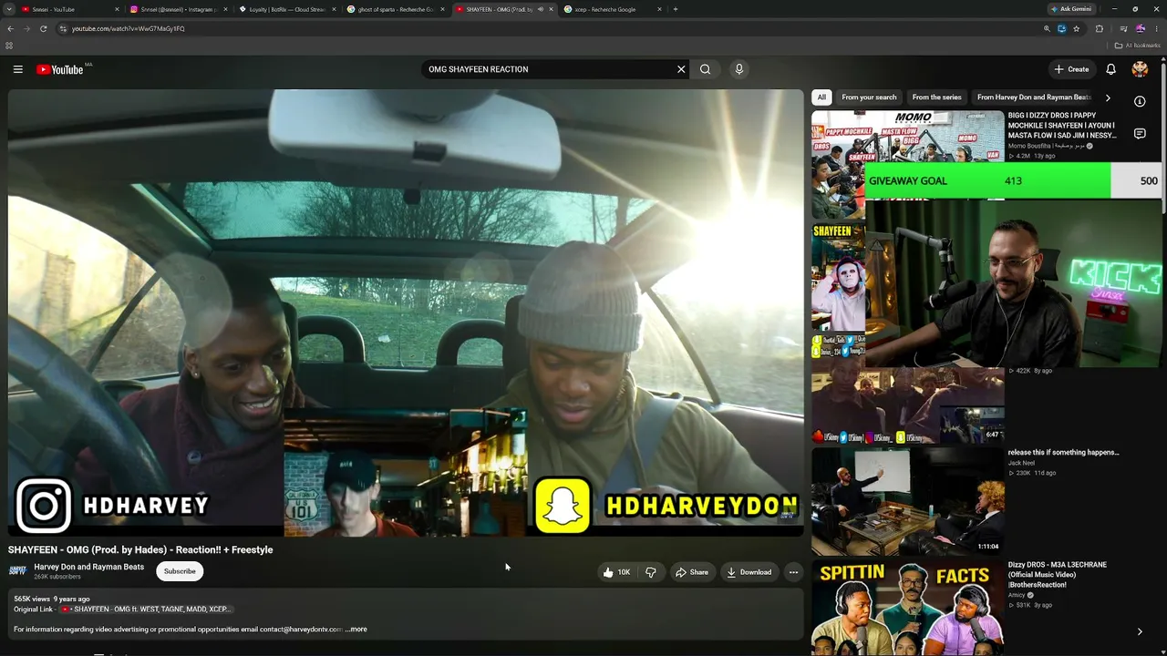Open the original SHAYFEEN - OMG link
The image size is (1167, 656).
[147, 610]
